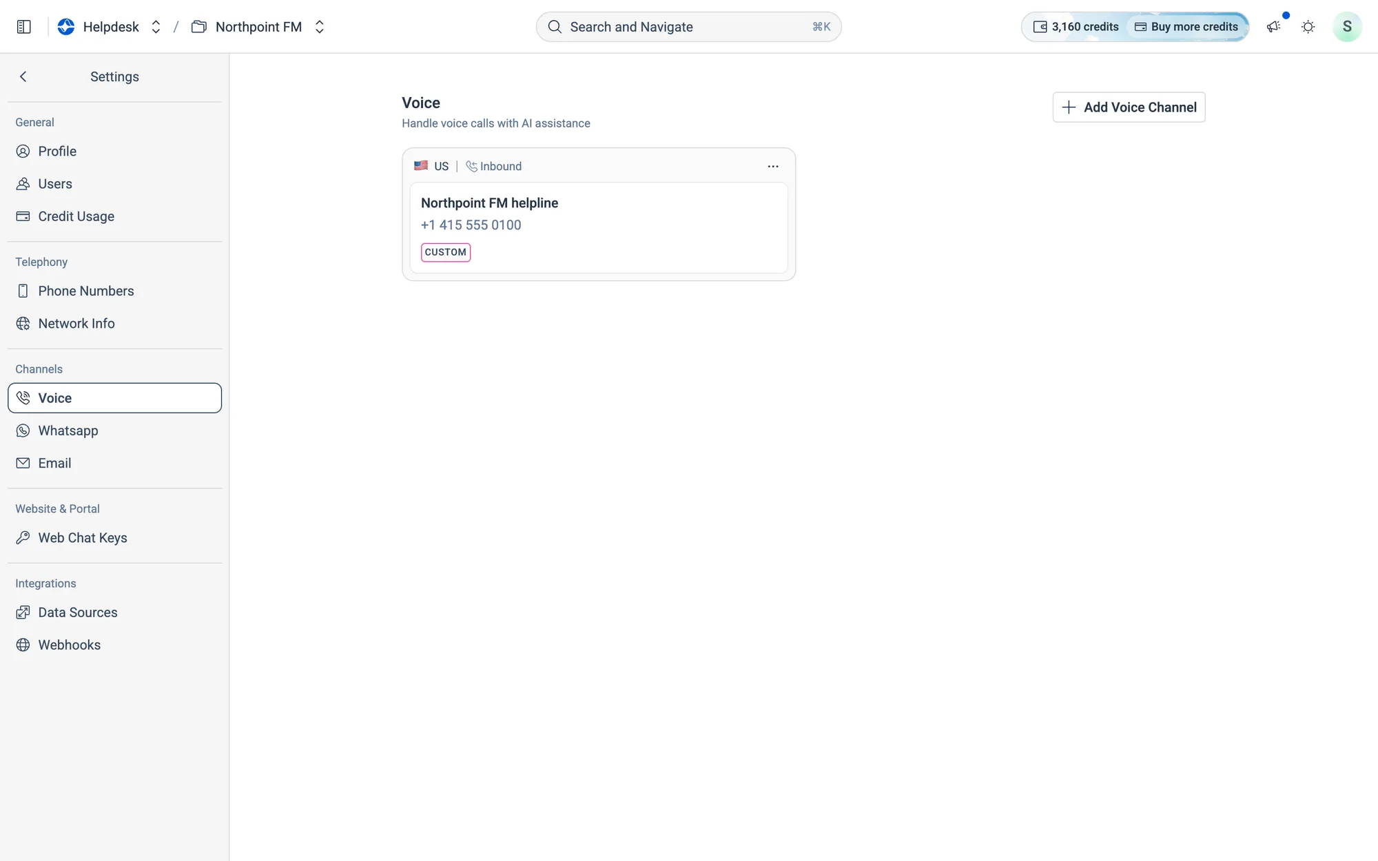Open Webhooks integrations
This screenshot has width=1378, height=861.
tap(114, 645)
